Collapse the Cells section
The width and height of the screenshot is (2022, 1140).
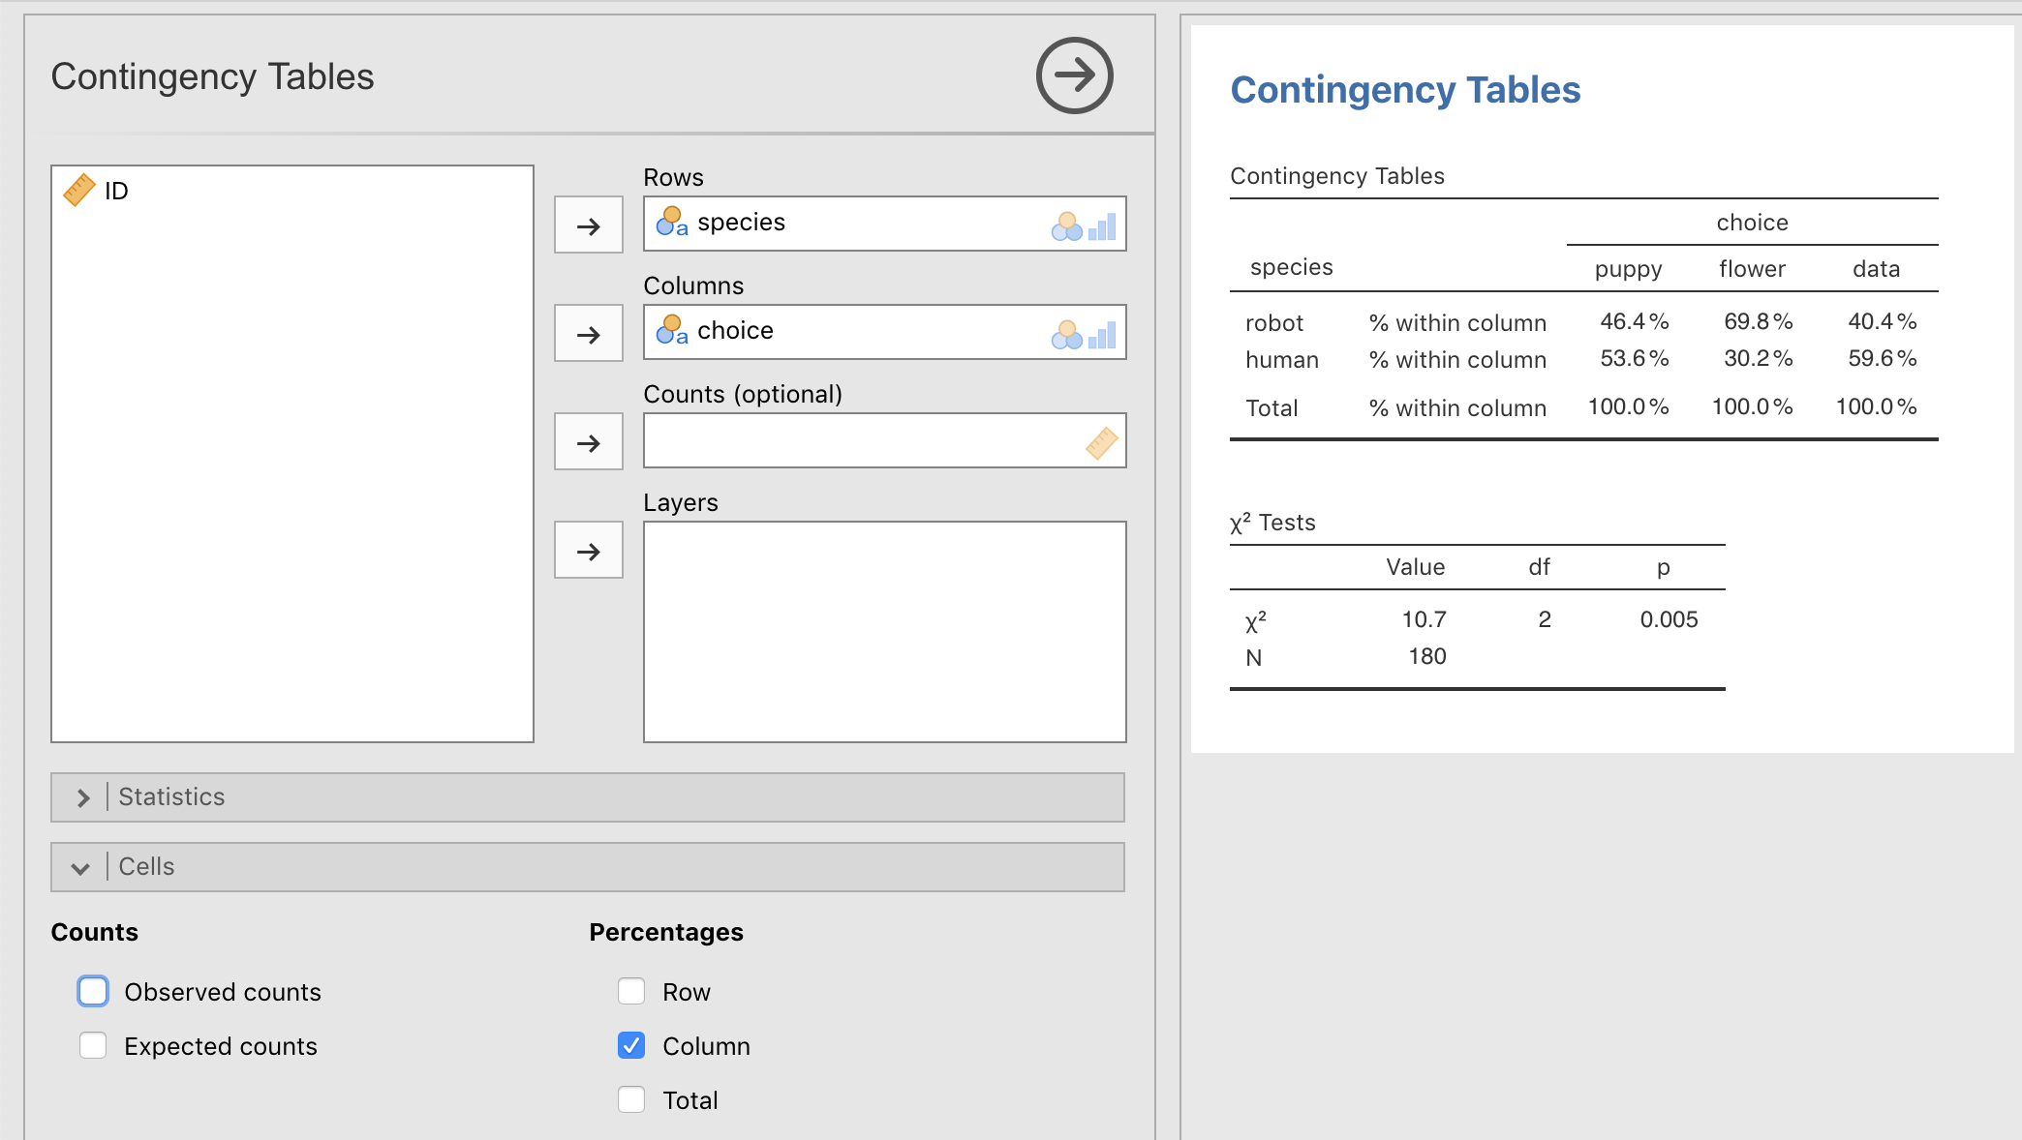[x=587, y=867]
